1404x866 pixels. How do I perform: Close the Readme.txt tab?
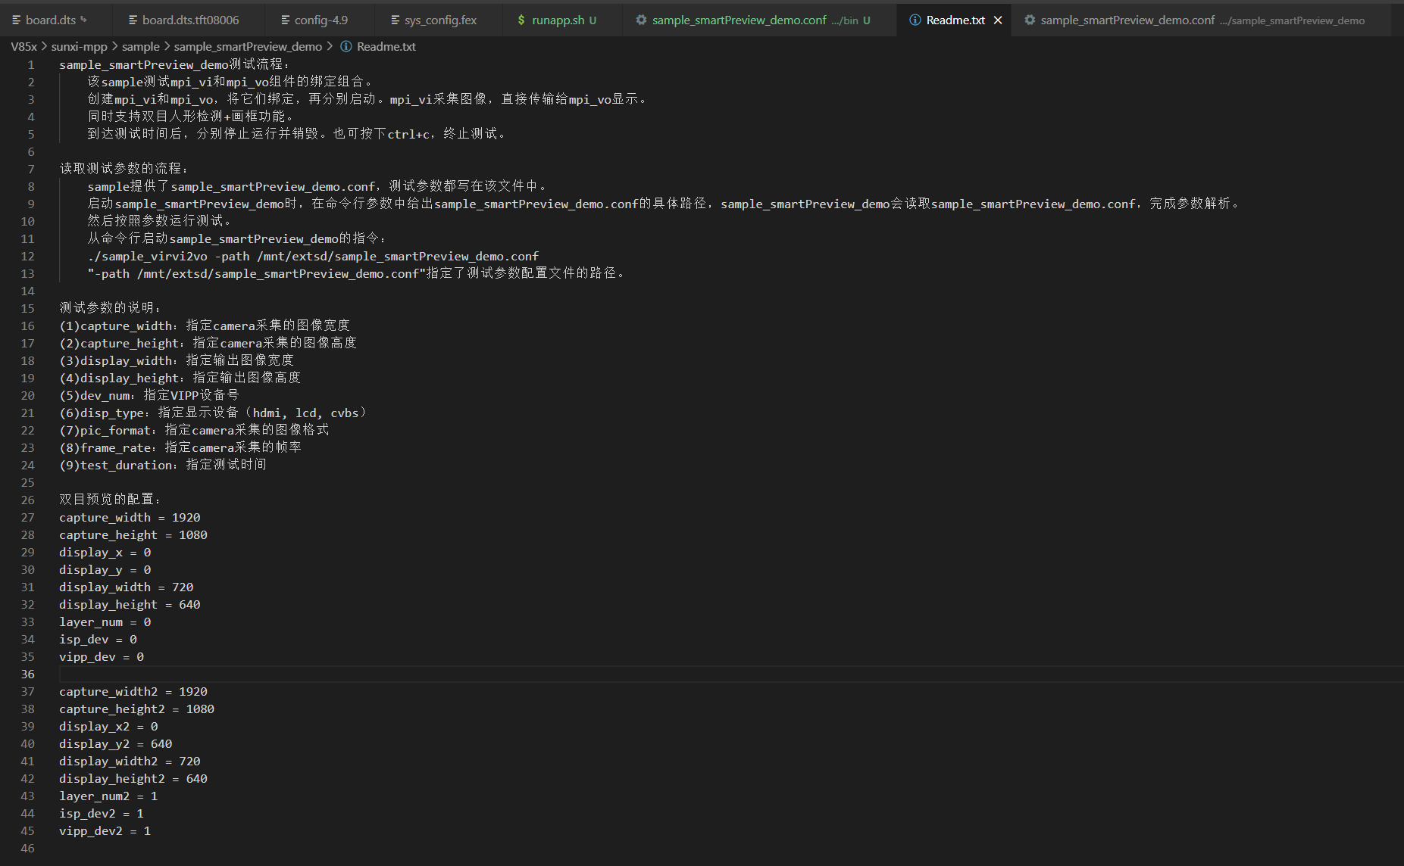click(x=998, y=20)
